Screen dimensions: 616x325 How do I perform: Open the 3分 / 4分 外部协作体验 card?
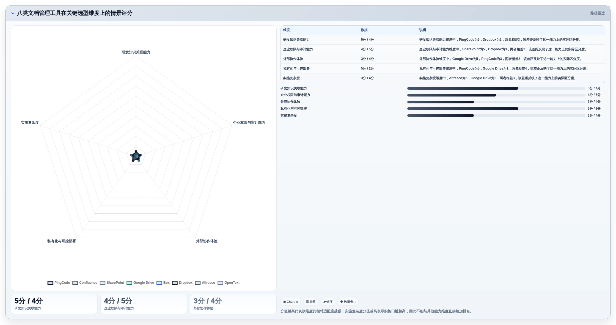pos(233,304)
